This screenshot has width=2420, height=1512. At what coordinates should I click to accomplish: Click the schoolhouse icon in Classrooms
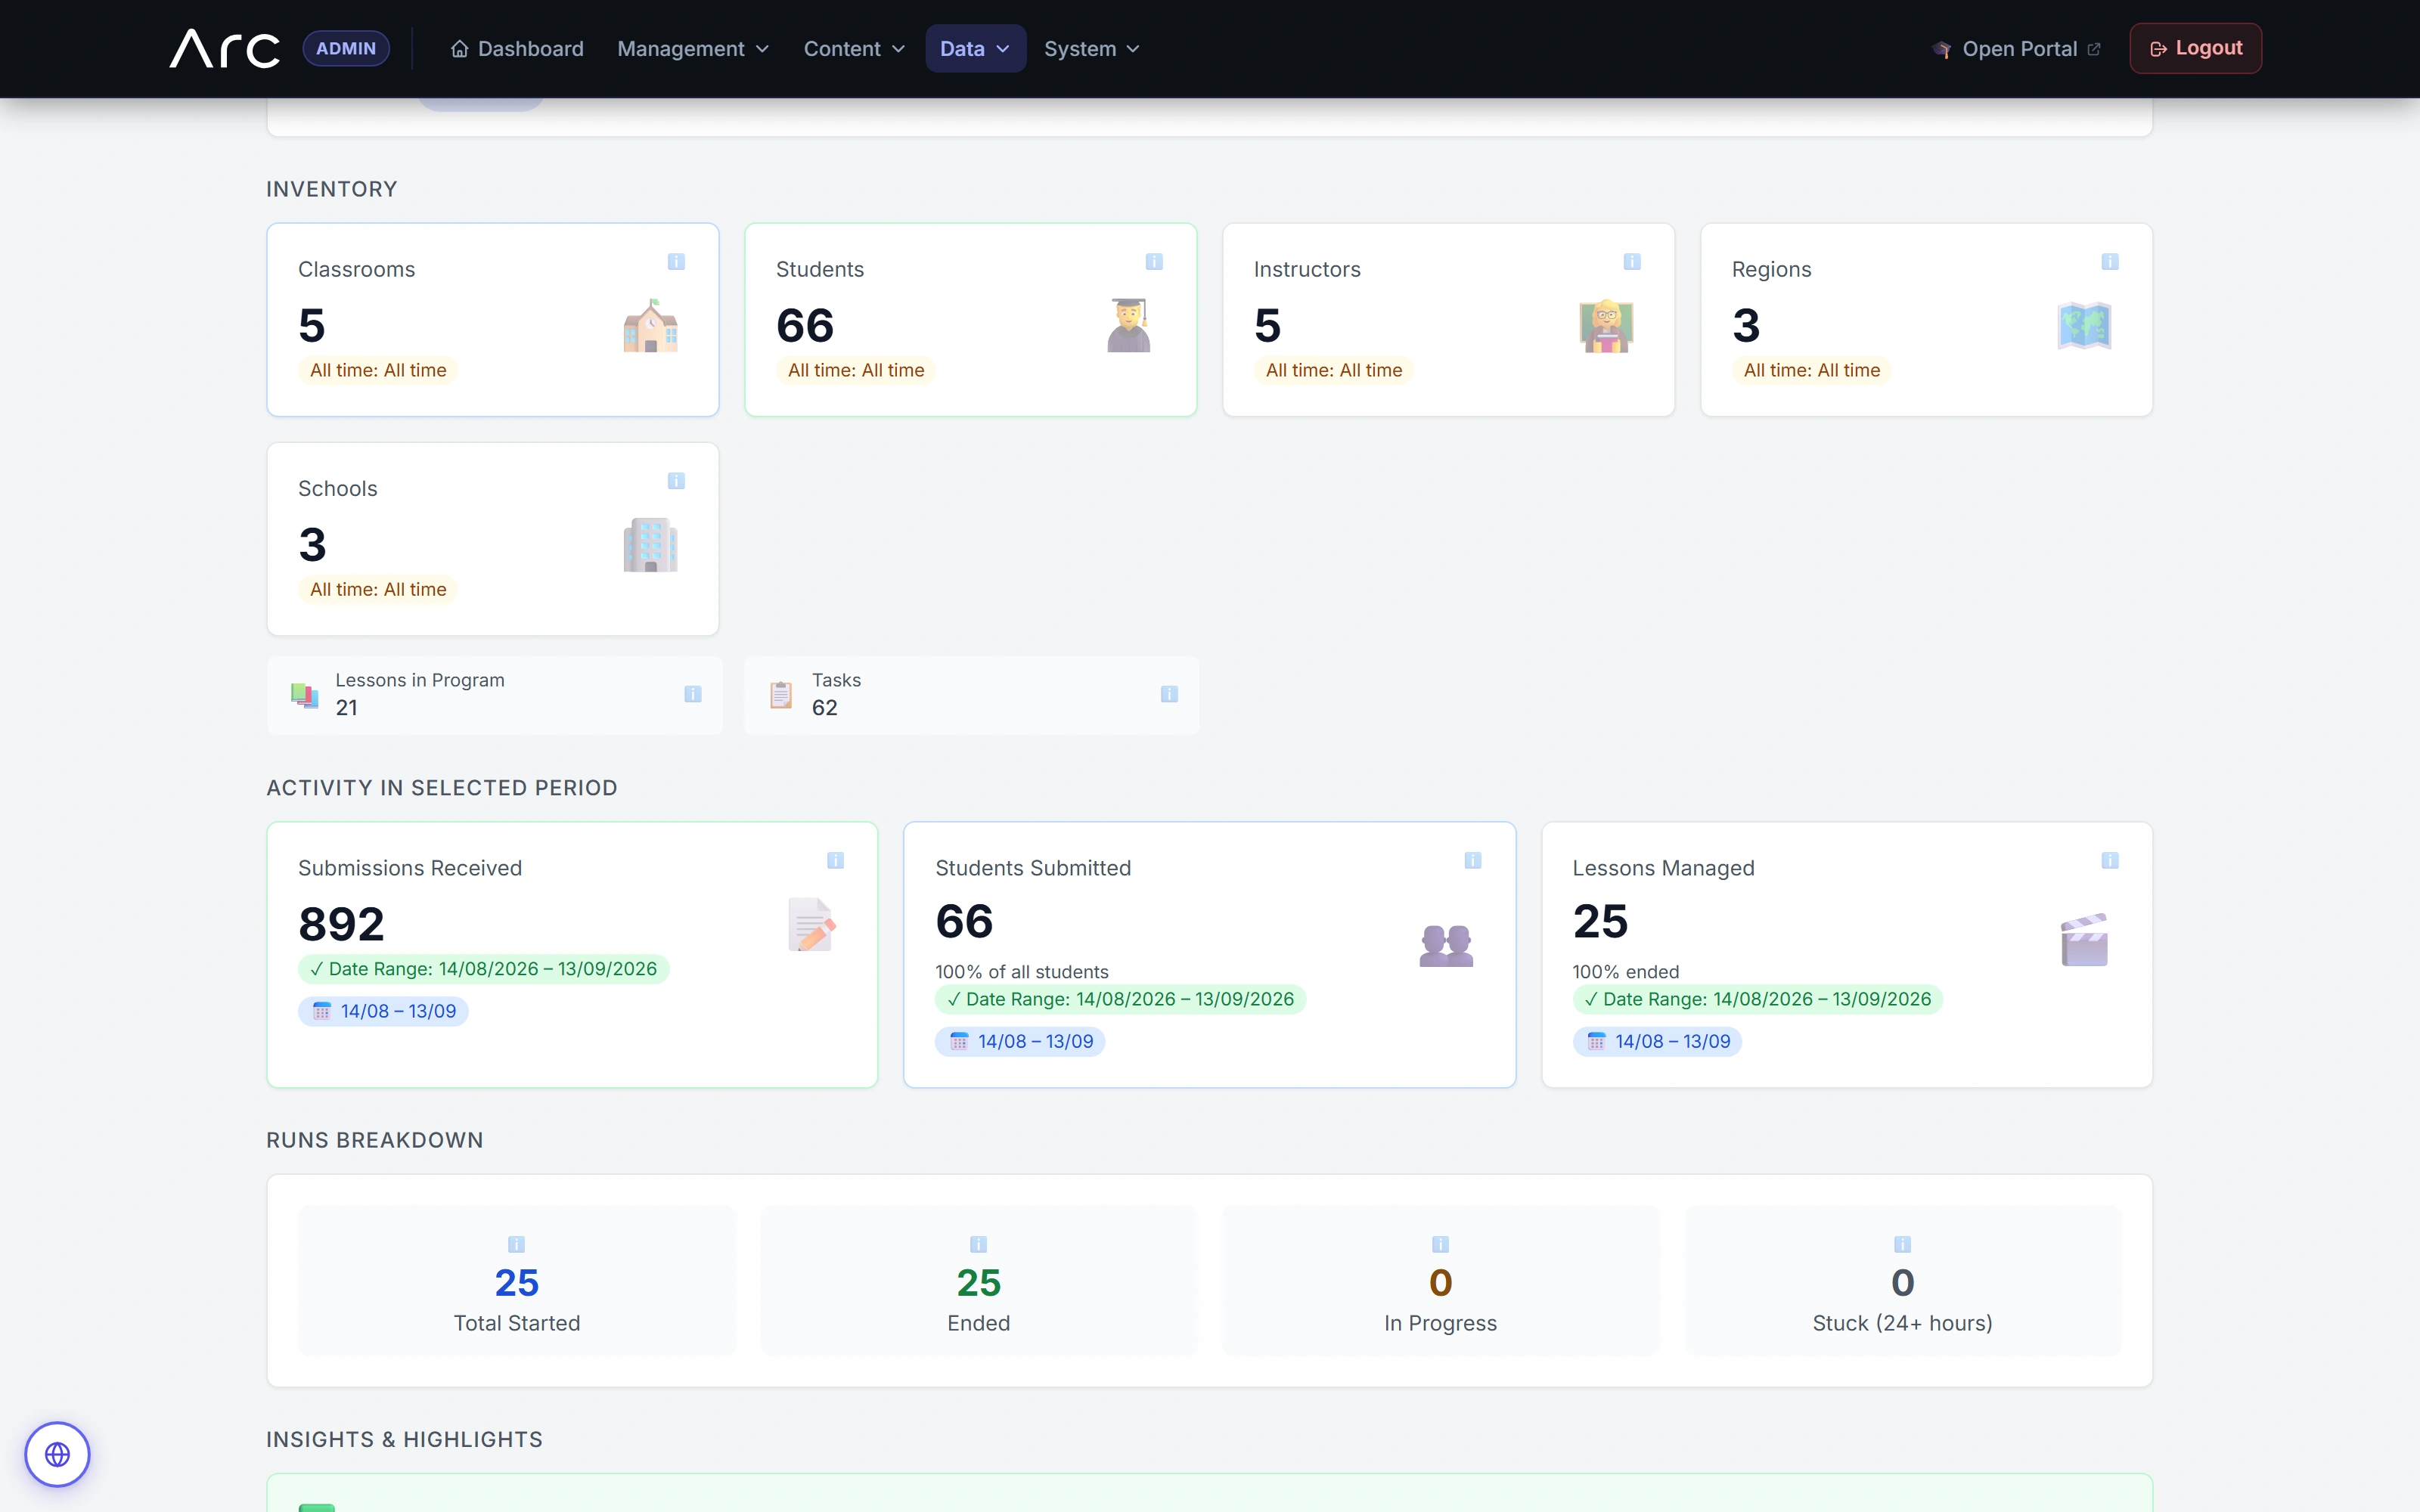pos(651,325)
